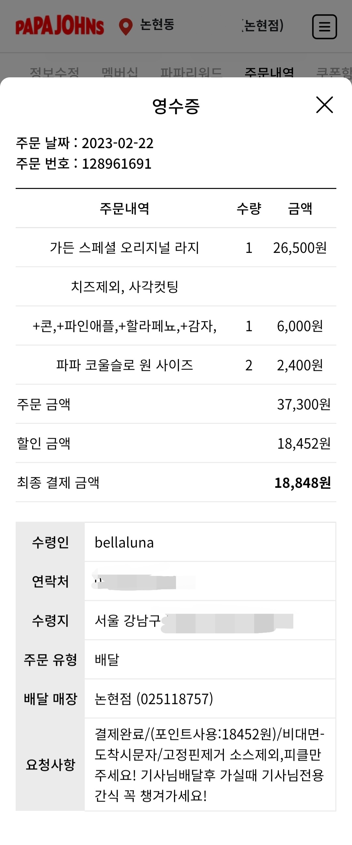Image resolution: width=352 pixels, height=845 pixels.
Task: Tap the 서울 강남구 delivery address
Action: [x=128, y=621]
